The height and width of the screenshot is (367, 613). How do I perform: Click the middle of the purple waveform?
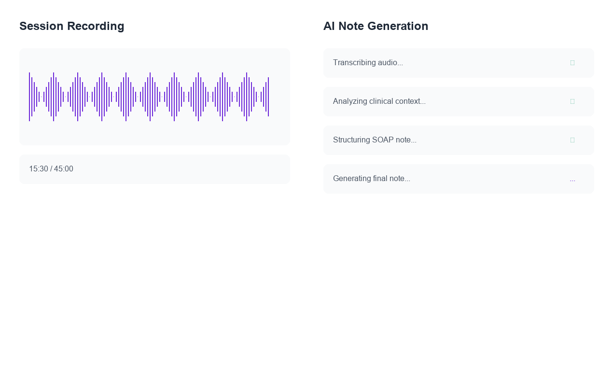click(149, 97)
